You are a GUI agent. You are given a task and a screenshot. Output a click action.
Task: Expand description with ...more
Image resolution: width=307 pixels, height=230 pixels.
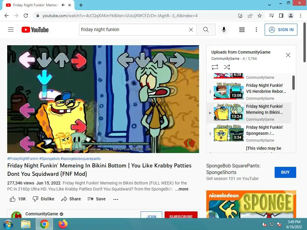click(x=182, y=189)
